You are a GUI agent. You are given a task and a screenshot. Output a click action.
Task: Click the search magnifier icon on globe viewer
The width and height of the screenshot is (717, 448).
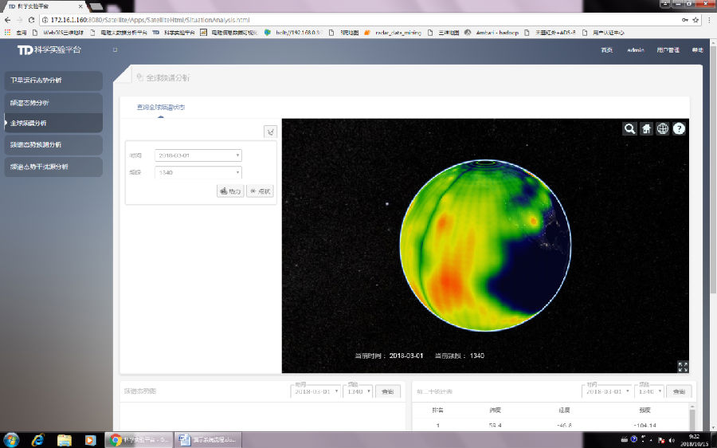629,128
